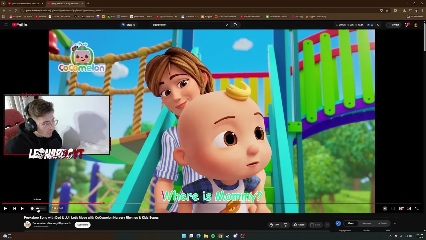Open the YouTube hamburger guide menu
Viewport: 426px width, 240px height.
coord(6,25)
